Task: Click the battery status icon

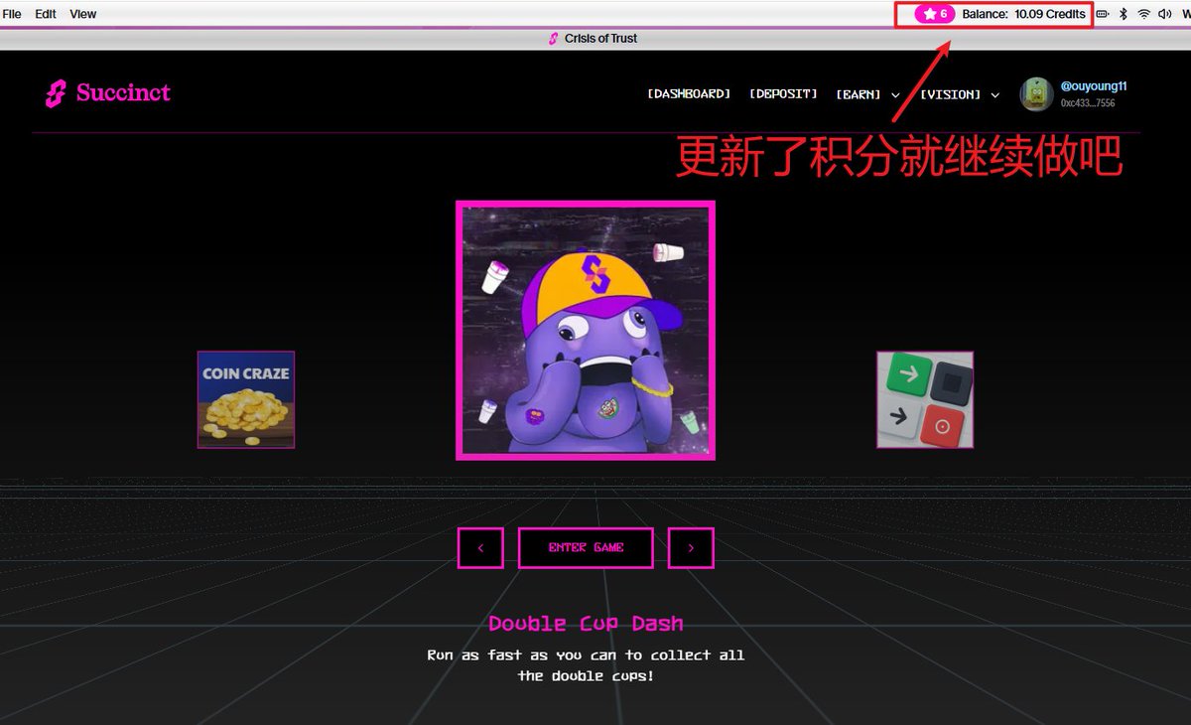Action: [x=1103, y=14]
